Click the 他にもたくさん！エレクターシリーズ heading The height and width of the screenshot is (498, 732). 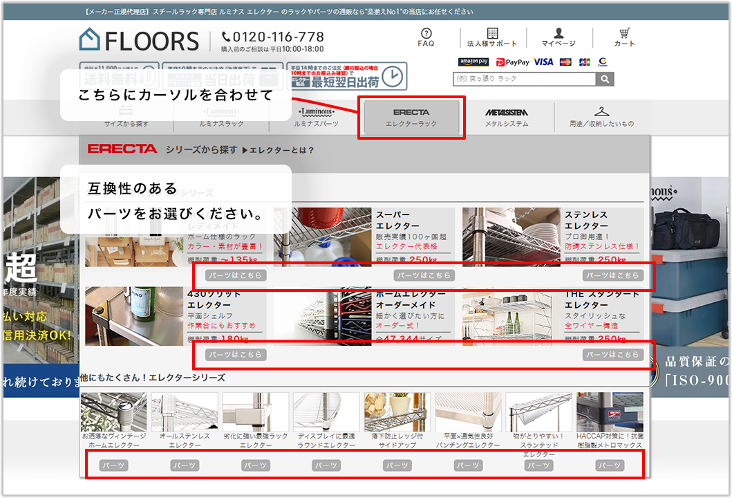point(153,378)
